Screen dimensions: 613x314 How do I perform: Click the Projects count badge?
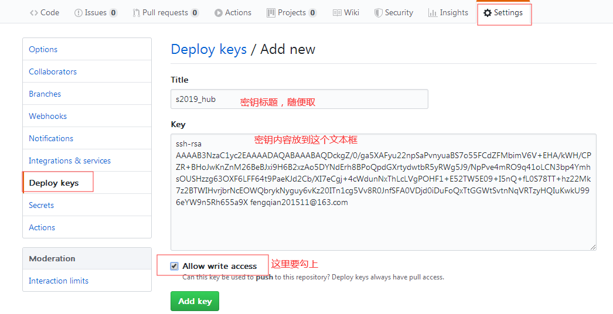click(312, 13)
